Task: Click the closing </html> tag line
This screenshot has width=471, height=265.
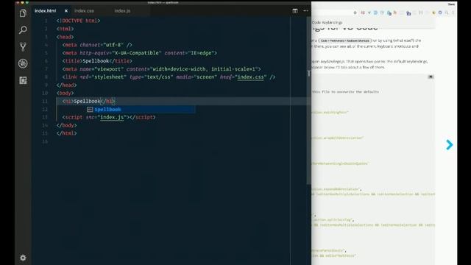Action: (x=66, y=133)
